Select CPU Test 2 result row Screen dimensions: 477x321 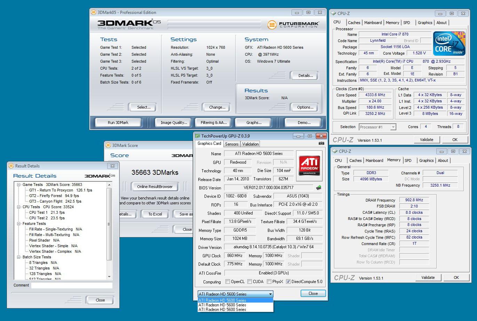(47, 218)
